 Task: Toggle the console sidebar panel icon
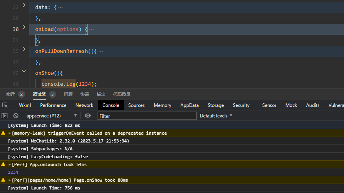(x=4, y=115)
